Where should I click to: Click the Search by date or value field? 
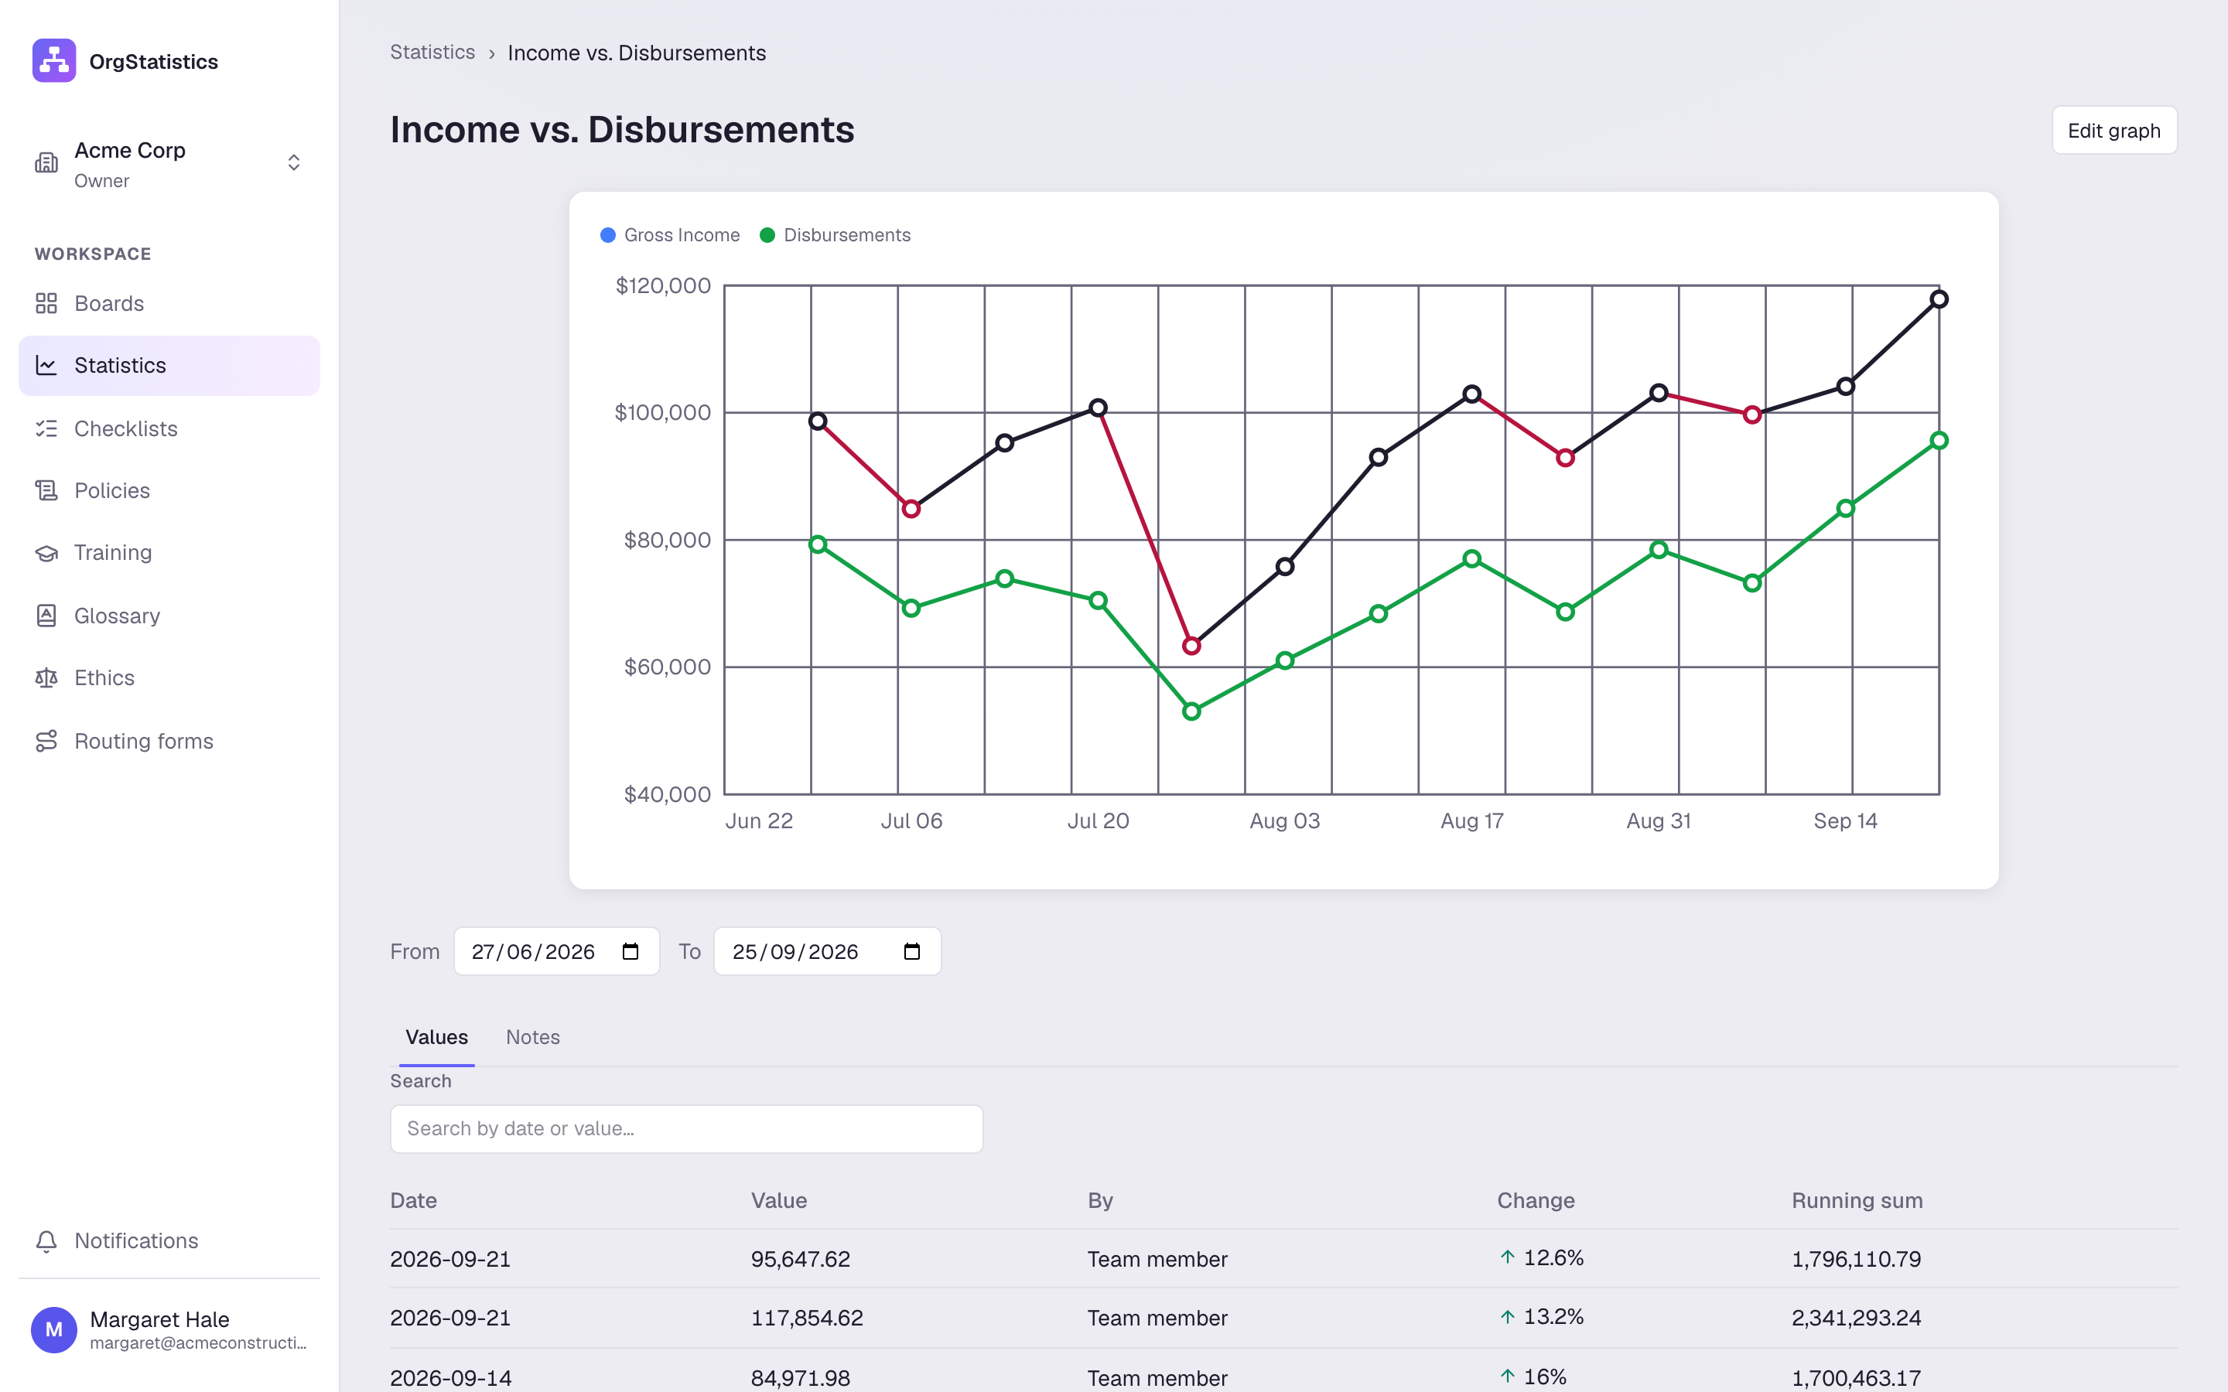click(687, 1129)
